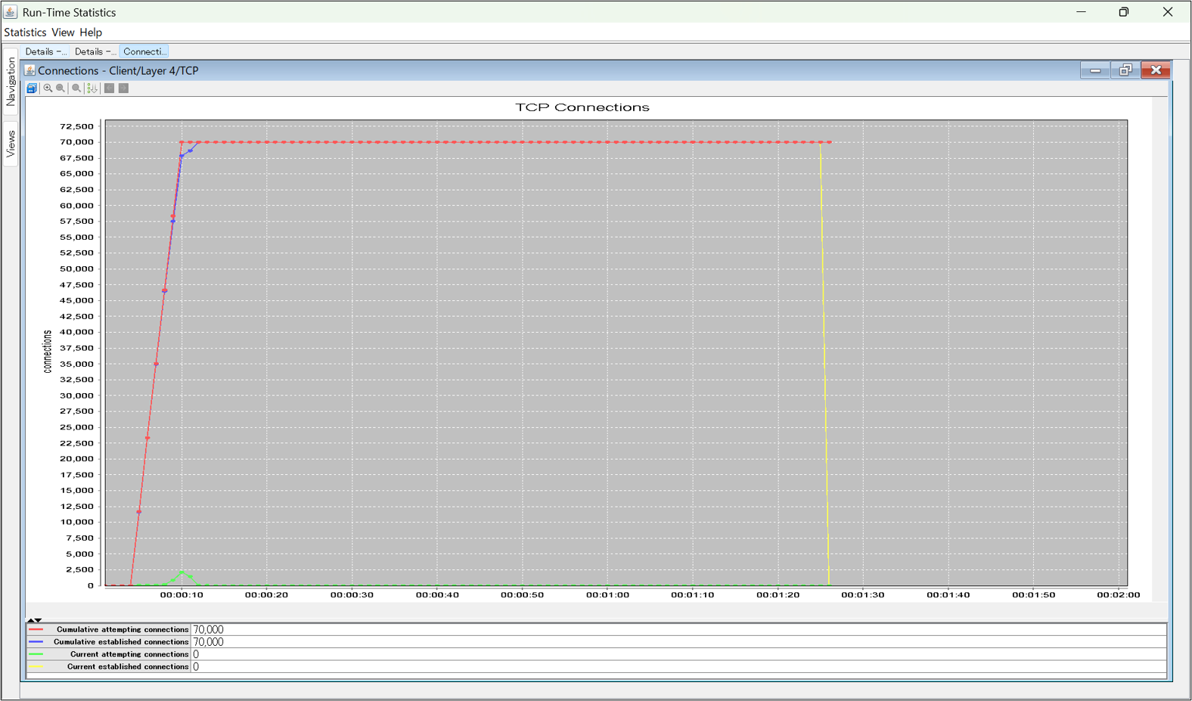Screen dimensions: 1192x701
Task: Select the Current established connections legend row
Action: pos(127,667)
